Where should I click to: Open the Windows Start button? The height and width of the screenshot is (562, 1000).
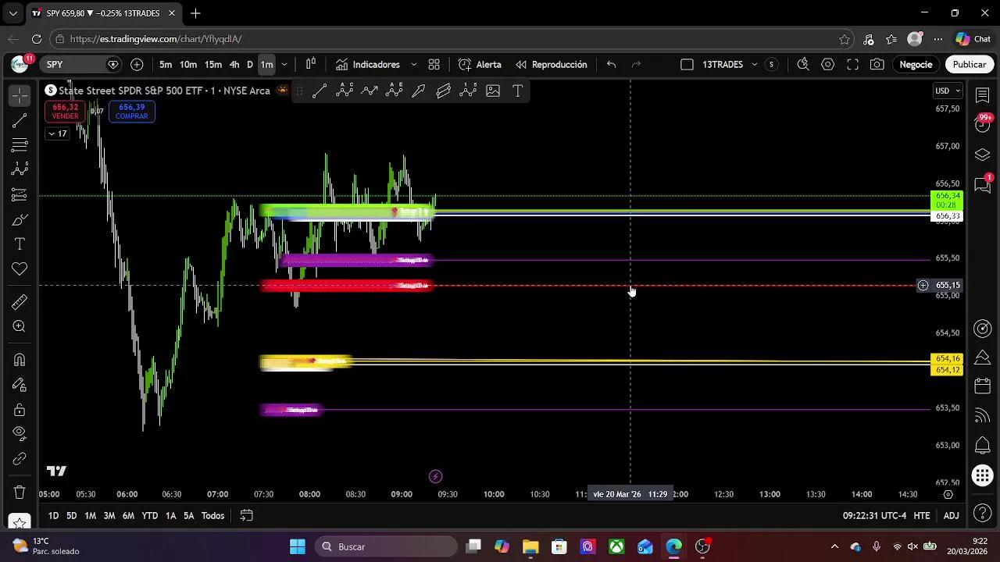point(298,546)
